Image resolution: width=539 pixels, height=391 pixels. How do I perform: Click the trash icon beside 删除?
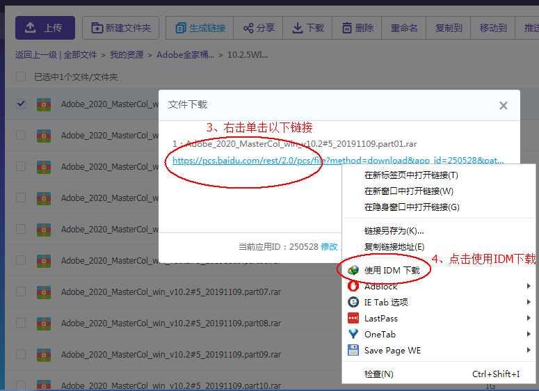[347, 28]
